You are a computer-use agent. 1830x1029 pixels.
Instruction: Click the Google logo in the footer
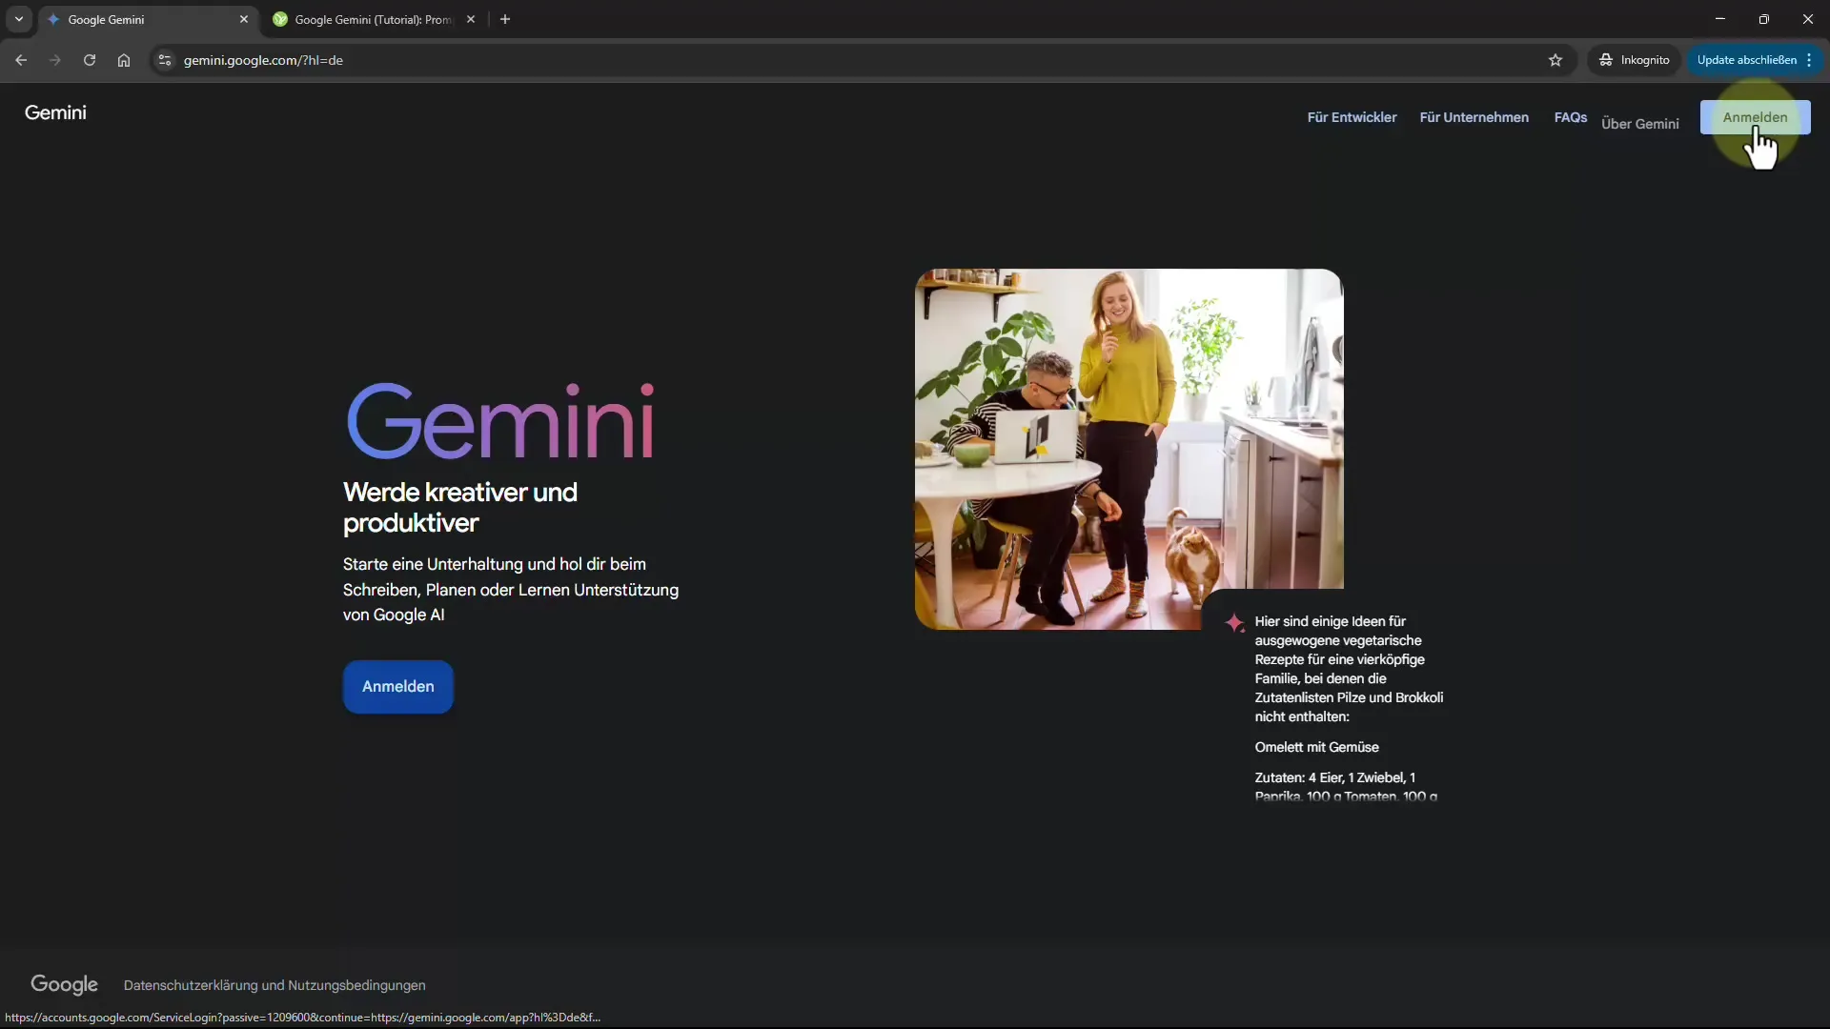tap(64, 985)
